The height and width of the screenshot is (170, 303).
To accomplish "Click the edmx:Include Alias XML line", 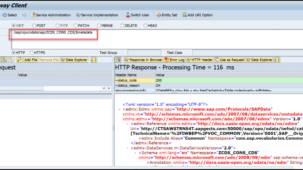I will tap(221, 138).
